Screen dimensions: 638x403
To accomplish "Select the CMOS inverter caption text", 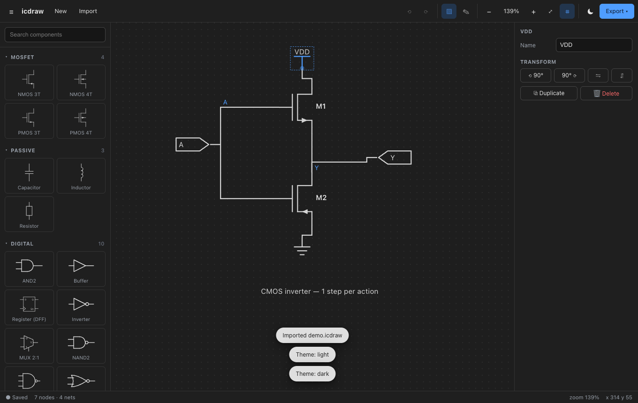I will click(319, 291).
